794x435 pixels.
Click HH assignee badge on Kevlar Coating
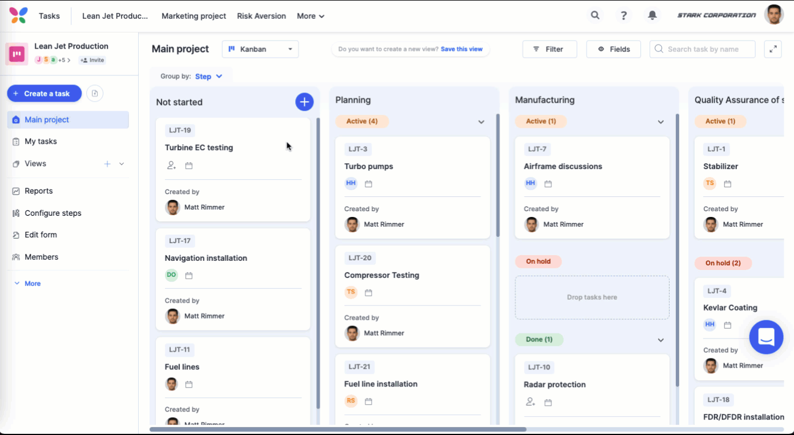(710, 325)
